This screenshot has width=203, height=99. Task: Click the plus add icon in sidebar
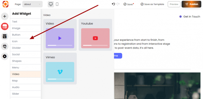coord(5,16)
